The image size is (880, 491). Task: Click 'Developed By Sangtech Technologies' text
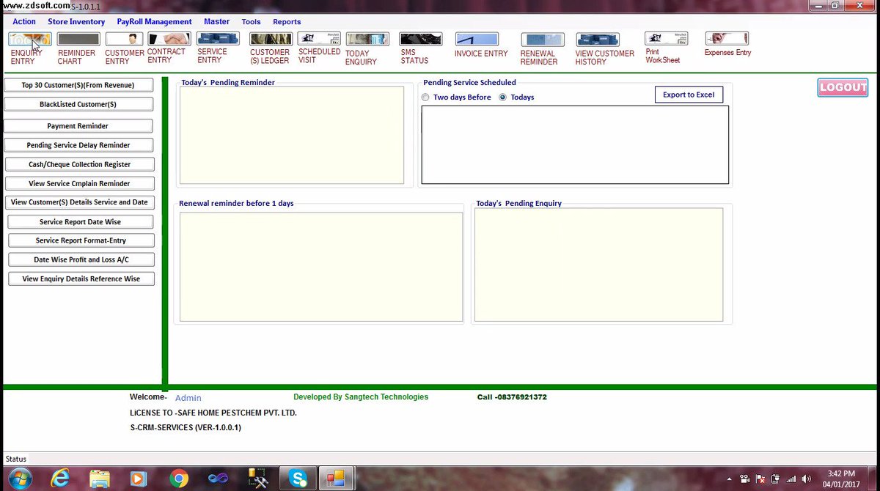(361, 396)
